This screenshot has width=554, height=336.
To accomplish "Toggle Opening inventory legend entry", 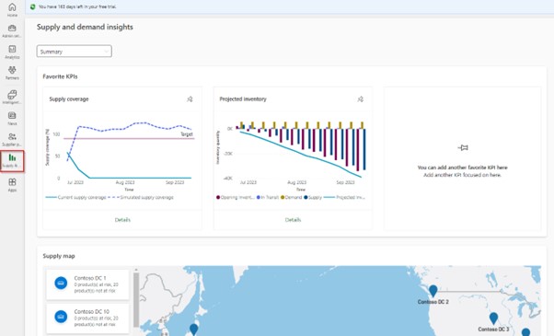I will click(x=236, y=198).
